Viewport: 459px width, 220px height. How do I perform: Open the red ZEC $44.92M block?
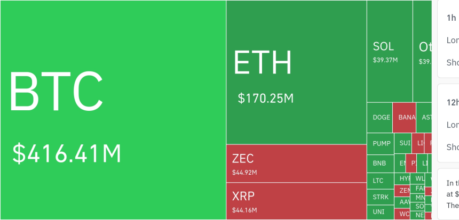pyautogui.click(x=296, y=164)
